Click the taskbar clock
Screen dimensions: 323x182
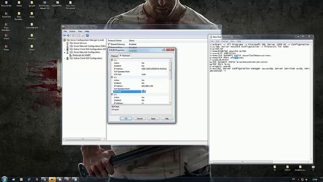click(315, 179)
